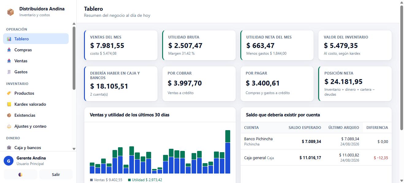Click the Saldo esperado column header
The height and width of the screenshot is (183, 404).
click(x=305, y=128)
